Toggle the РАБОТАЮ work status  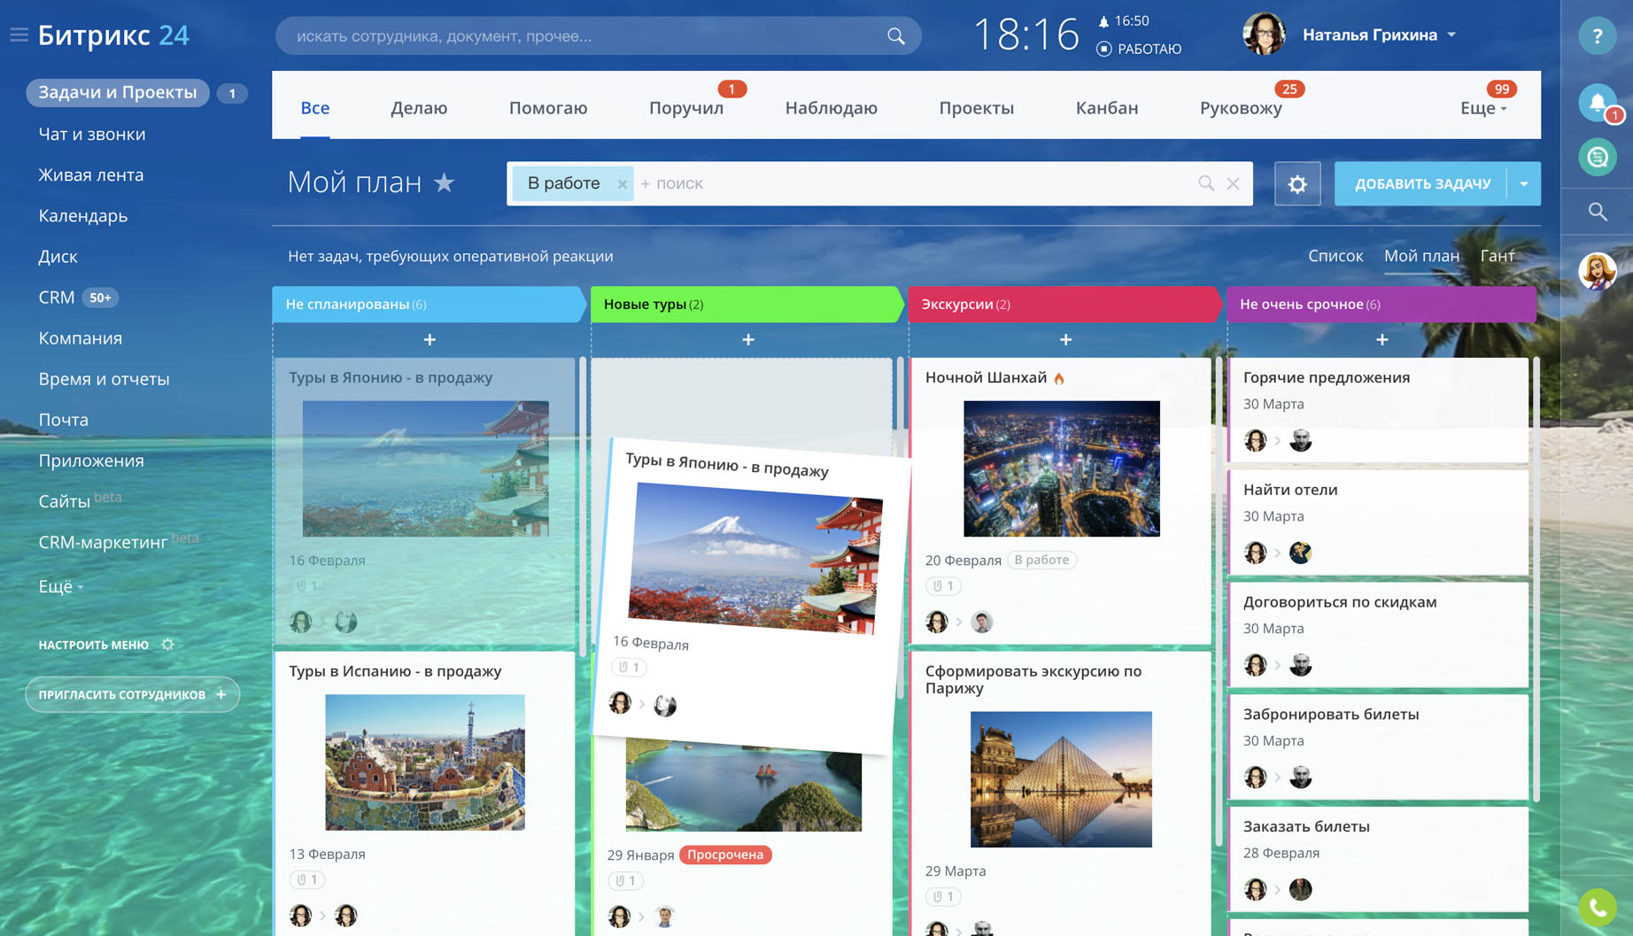tap(1138, 49)
